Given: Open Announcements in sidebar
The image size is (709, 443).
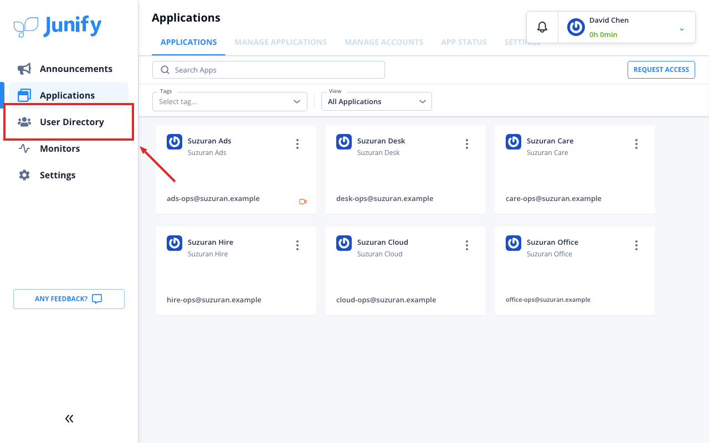Looking at the screenshot, I should 69,69.
